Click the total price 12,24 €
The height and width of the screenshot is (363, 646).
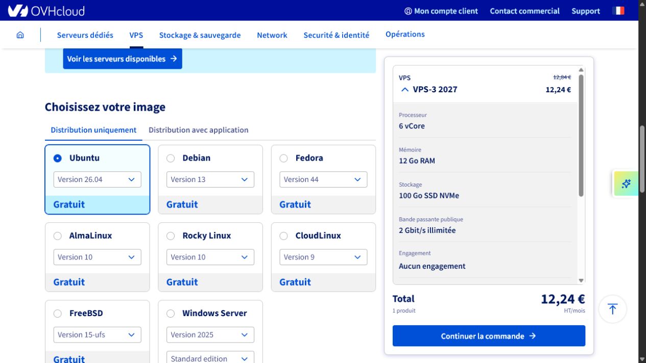point(563,299)
